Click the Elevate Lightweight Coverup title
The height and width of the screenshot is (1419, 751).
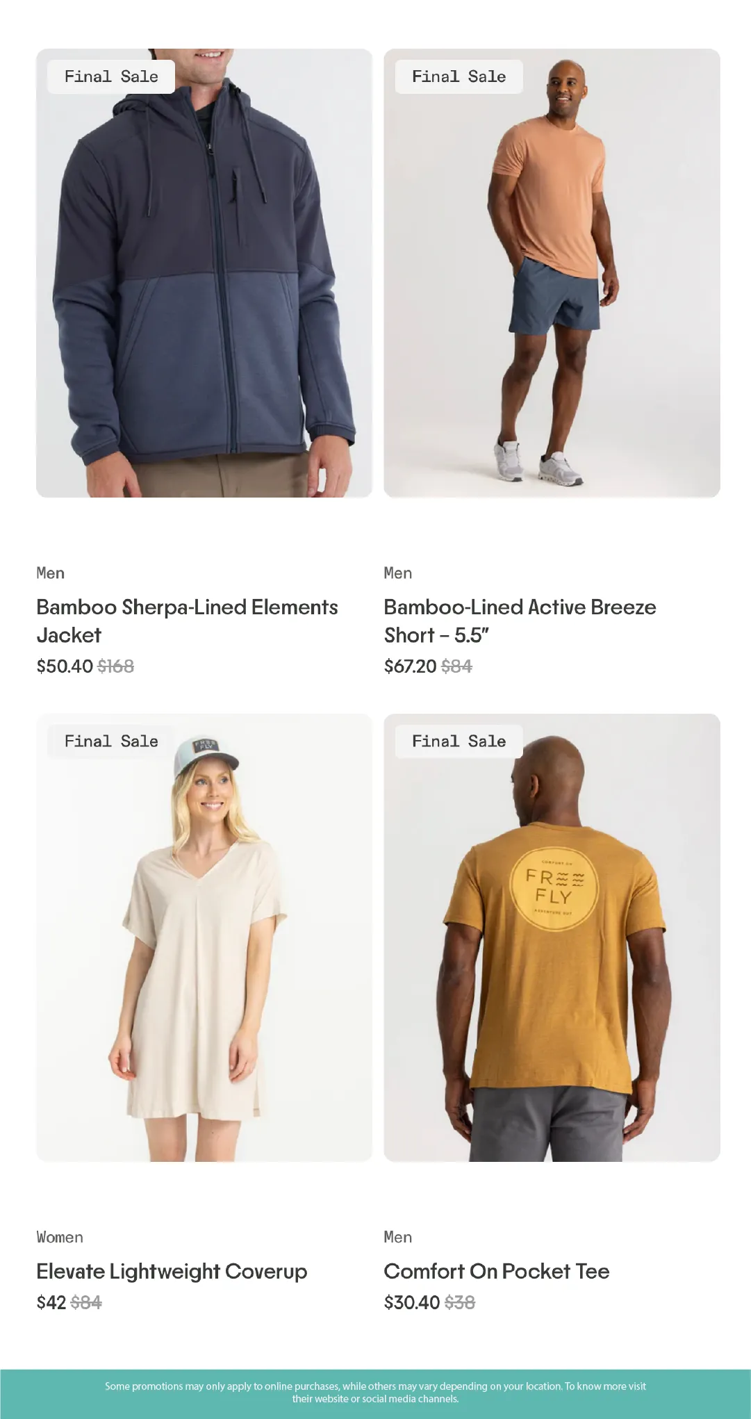click(x=172, y=1271)
